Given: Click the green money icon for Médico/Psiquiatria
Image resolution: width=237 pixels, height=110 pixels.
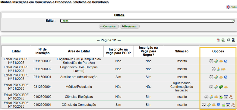Looking at the screenshot, I should click(221, 87).
